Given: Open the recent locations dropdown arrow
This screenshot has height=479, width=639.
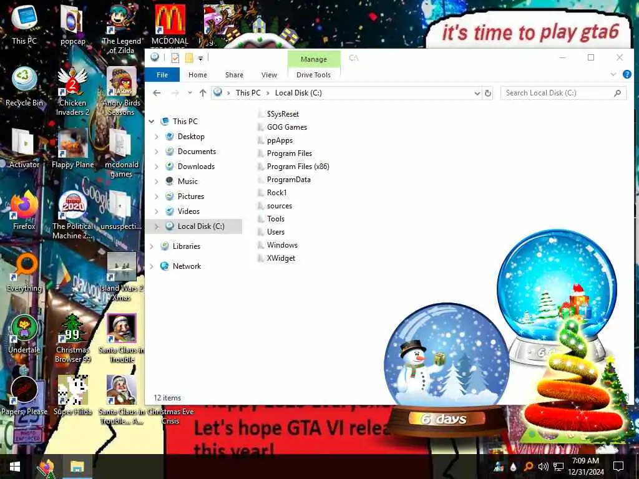Looking at the screenshot, I should coord(190,93).
